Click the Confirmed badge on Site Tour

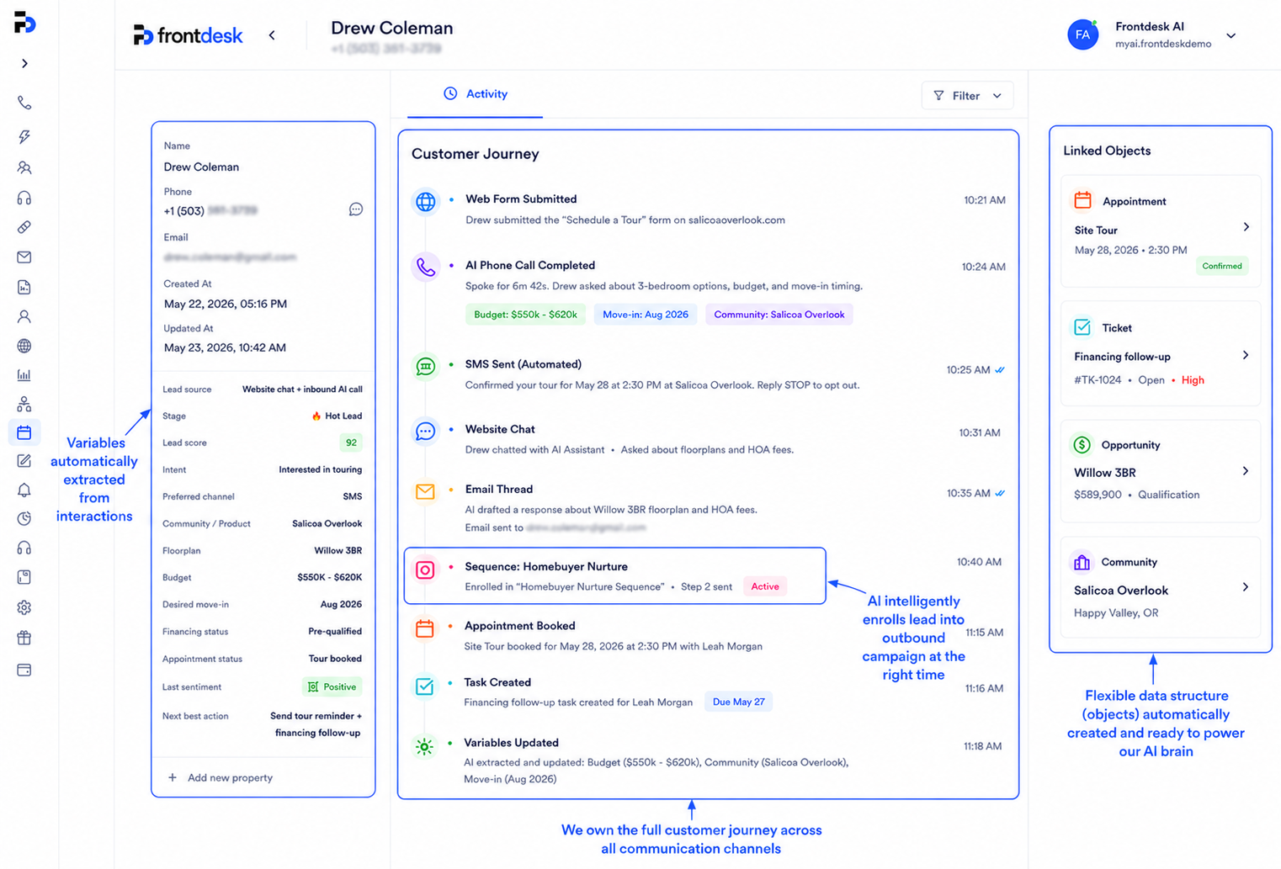1222,266
